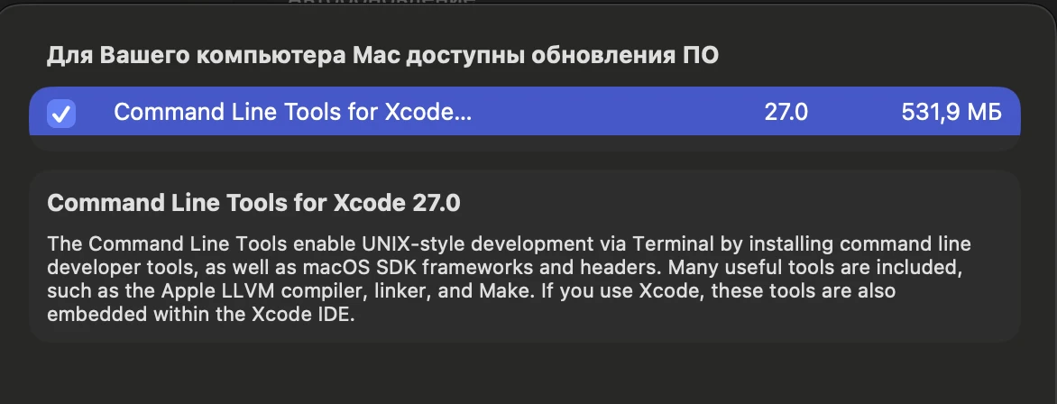1057x404 pixels.
Task: Select the Command Line Tools for Xcode… row name
Action: click(x=292, y=112)
